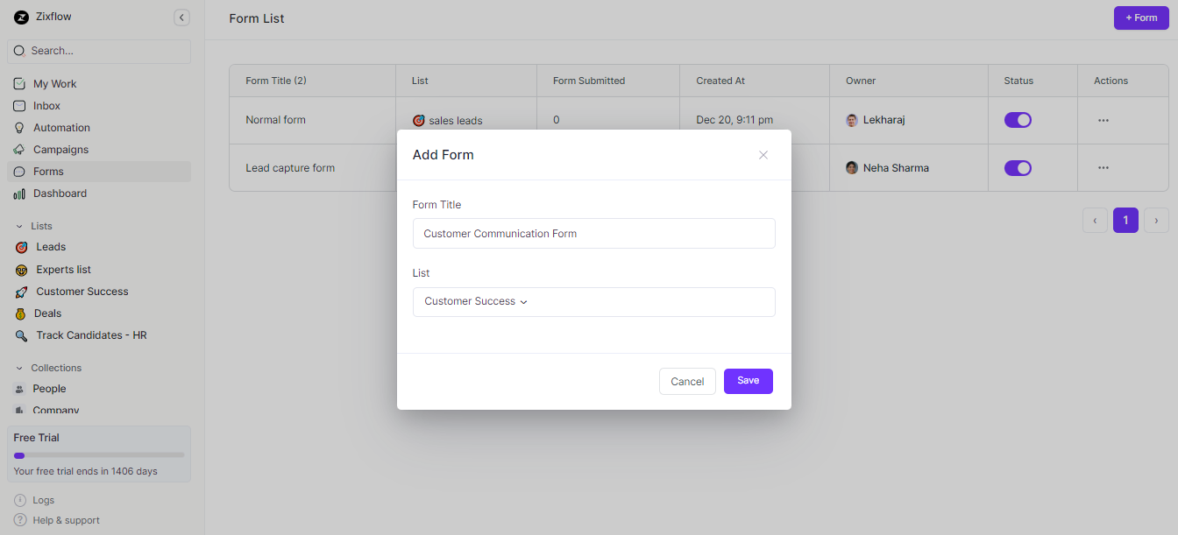Click inside the Form Title field
The width and height of the screenshot is (1178, 535).
pyautogui.click(x=593, y=233)
